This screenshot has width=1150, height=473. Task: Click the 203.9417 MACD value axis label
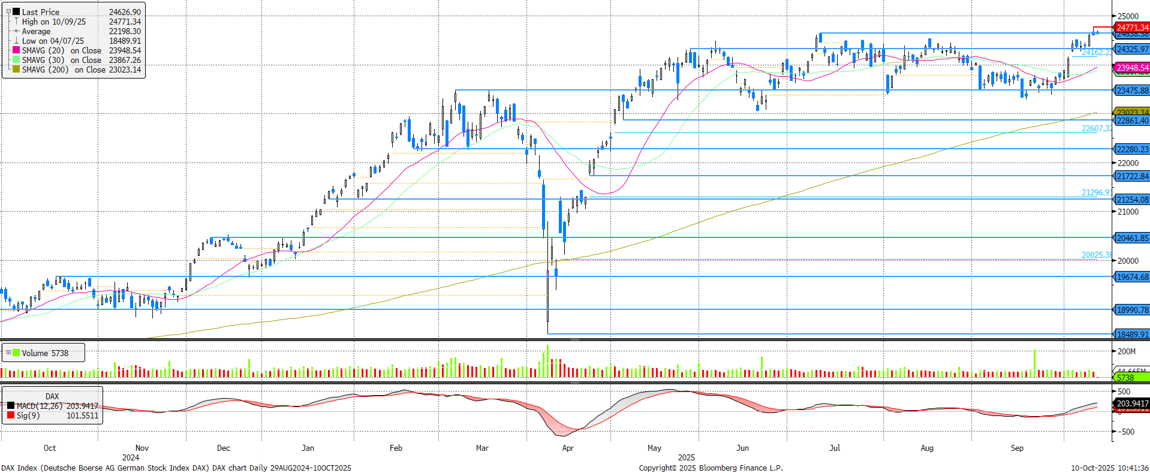[x=1131, y=403]
